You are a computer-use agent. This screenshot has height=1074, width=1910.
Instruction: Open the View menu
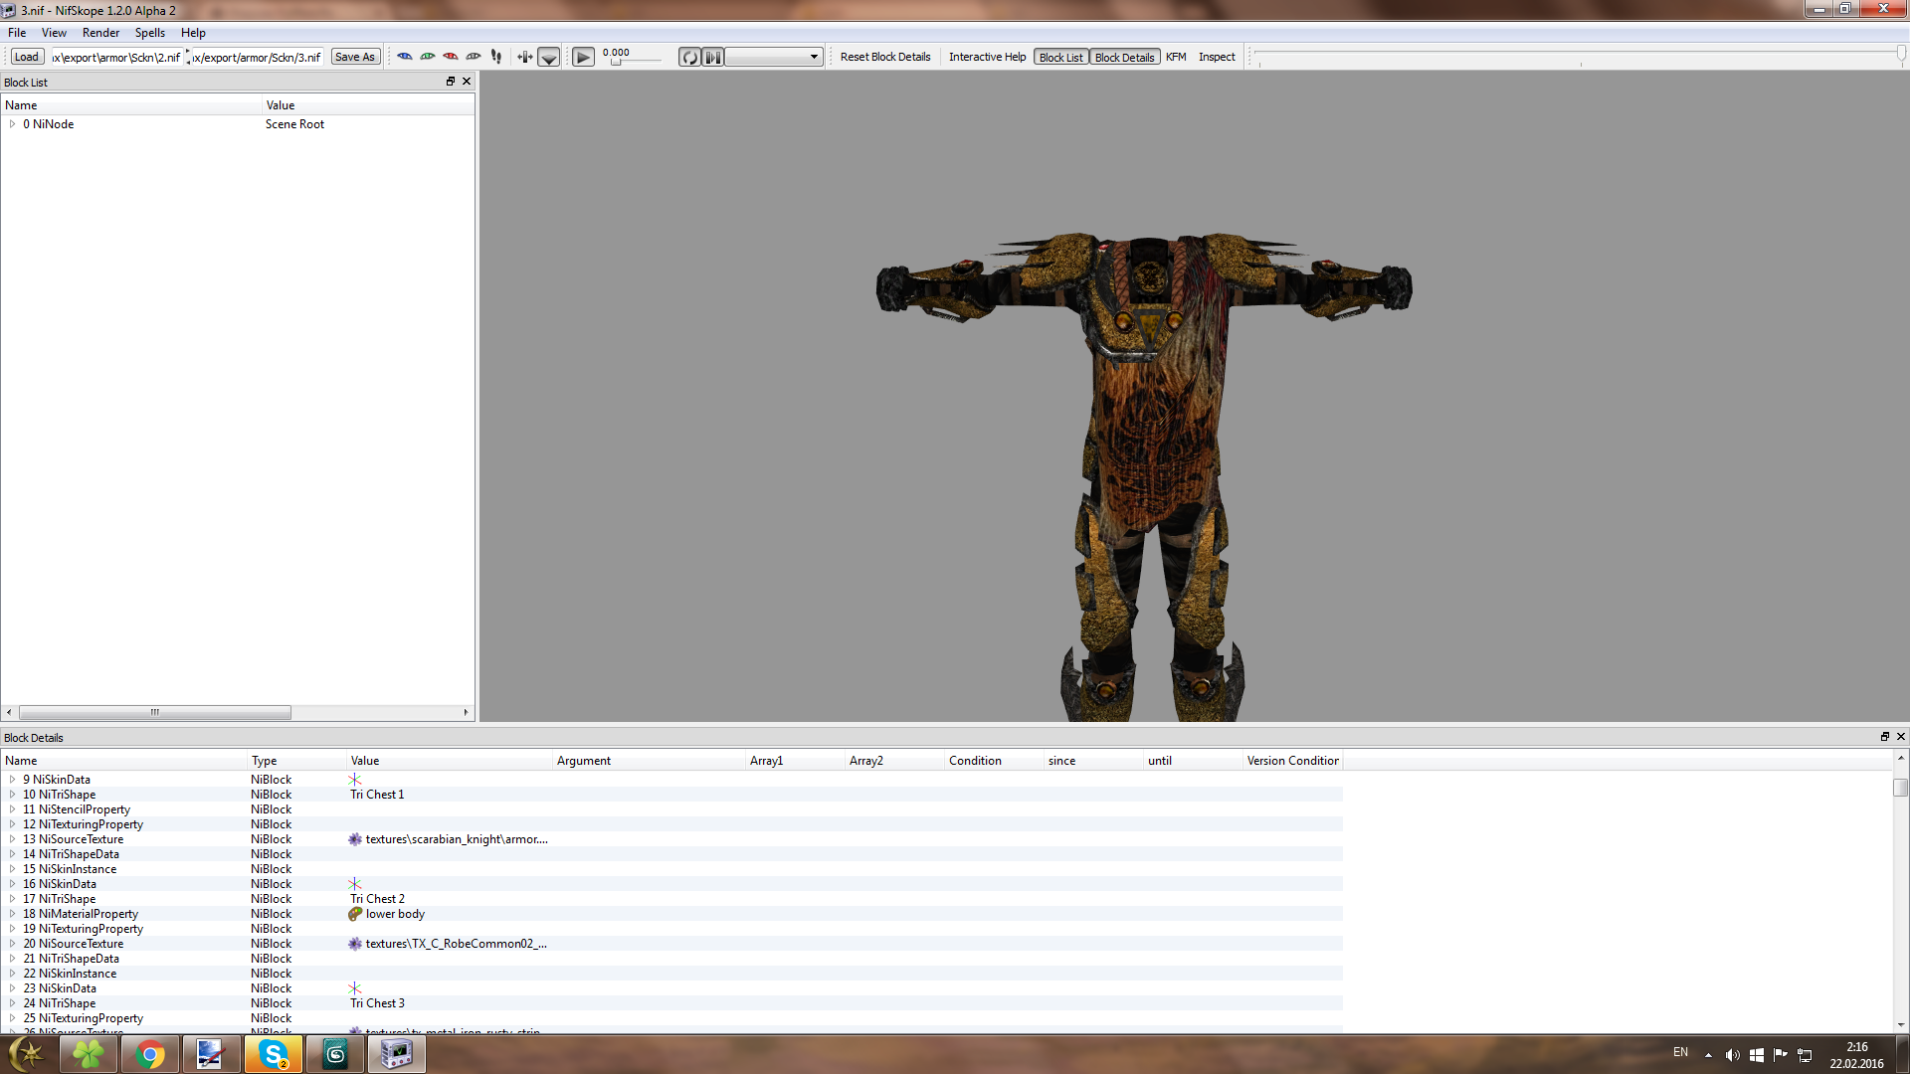coord(54,33)
